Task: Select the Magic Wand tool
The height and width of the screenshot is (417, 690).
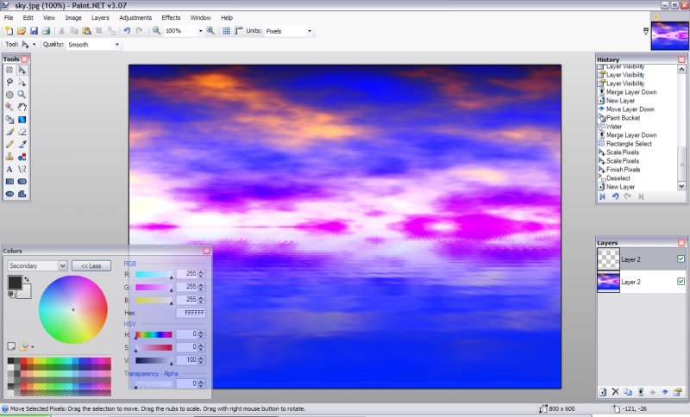Action: [9, 107]
